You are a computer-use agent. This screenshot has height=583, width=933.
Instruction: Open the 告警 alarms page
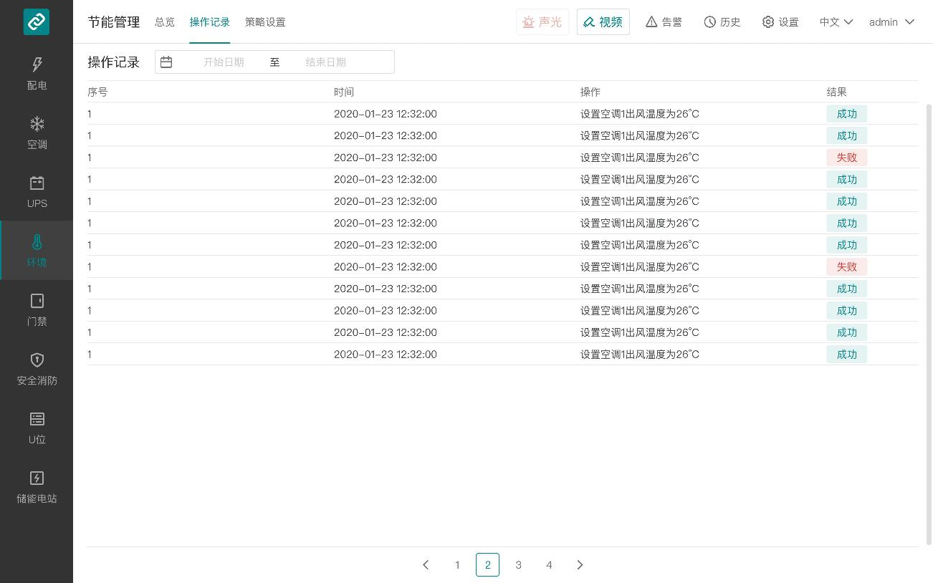664,22
